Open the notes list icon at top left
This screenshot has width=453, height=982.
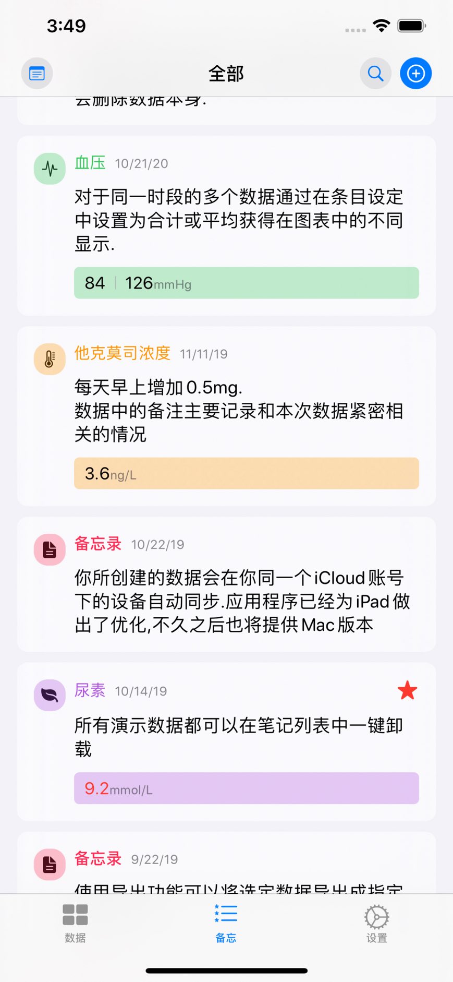point(36,74)
